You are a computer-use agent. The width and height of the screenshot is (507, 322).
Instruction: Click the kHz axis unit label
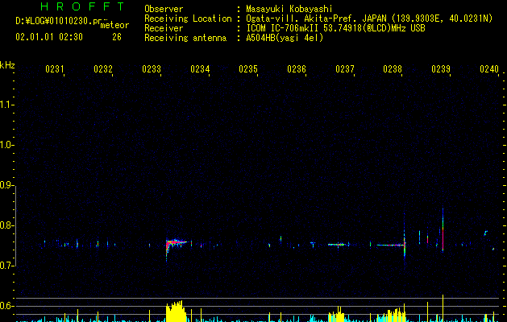click(x=7, y=65)
